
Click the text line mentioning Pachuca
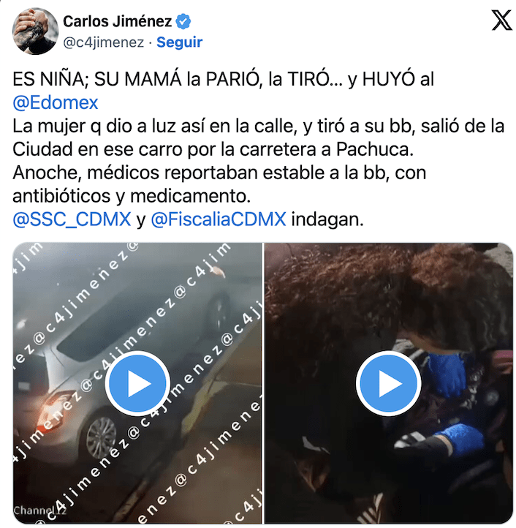(x=213, y=149)
